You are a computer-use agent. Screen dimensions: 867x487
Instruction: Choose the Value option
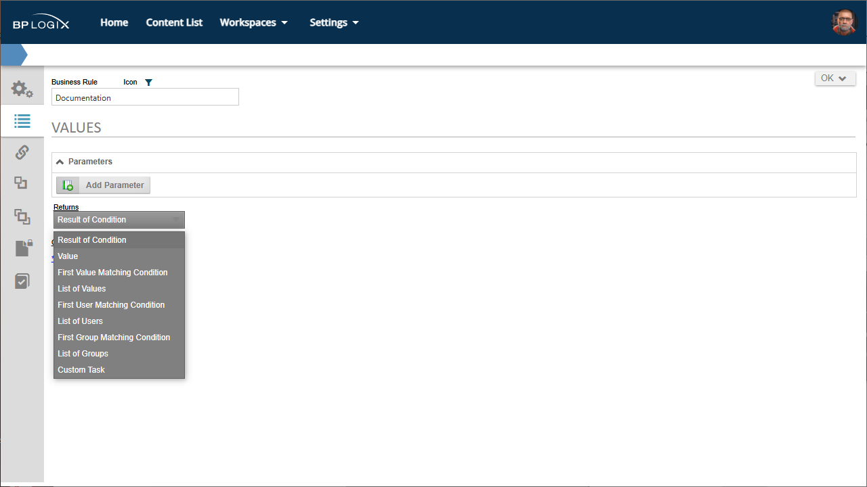pos(119,256)
